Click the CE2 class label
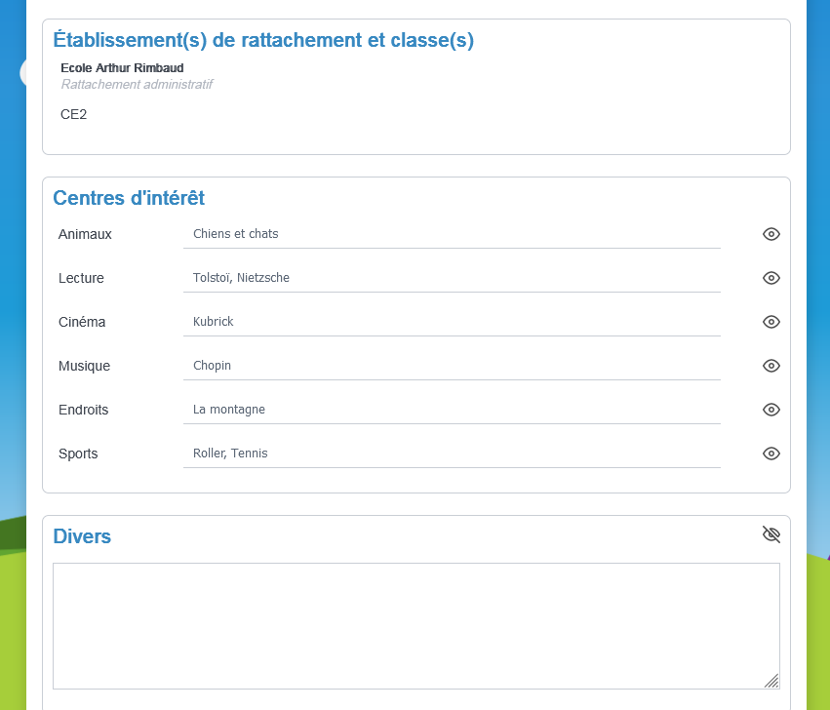The width and height of the screenshot is (830, 710). point(73,114)
